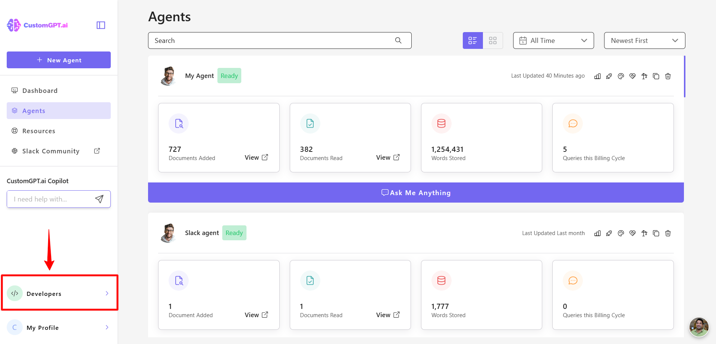Click the Ask Me Anything button
The height and width of the screenshot is (344, 716).
point(416,193)
